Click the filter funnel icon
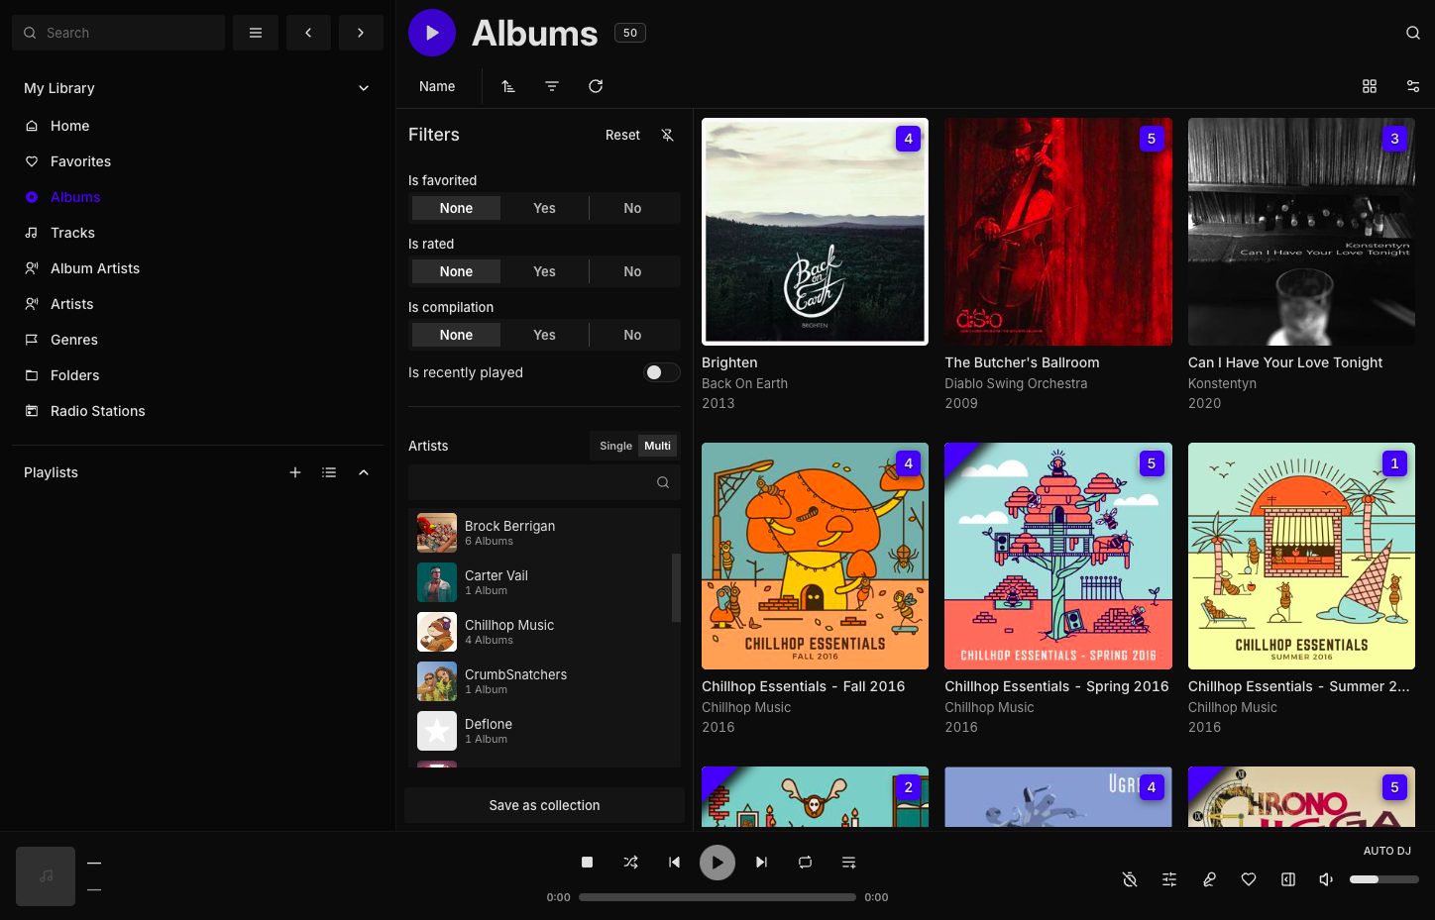The height and width of the screenshot is (920, 1435). click(x=552, y=86)
